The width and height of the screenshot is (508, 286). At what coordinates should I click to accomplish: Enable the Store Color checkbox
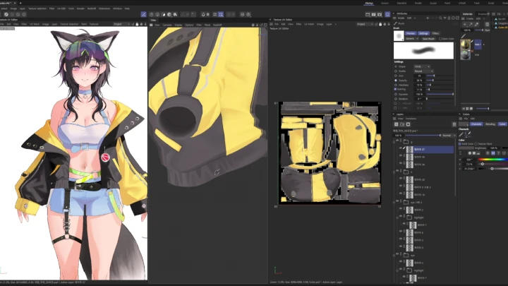click(440, 39)
